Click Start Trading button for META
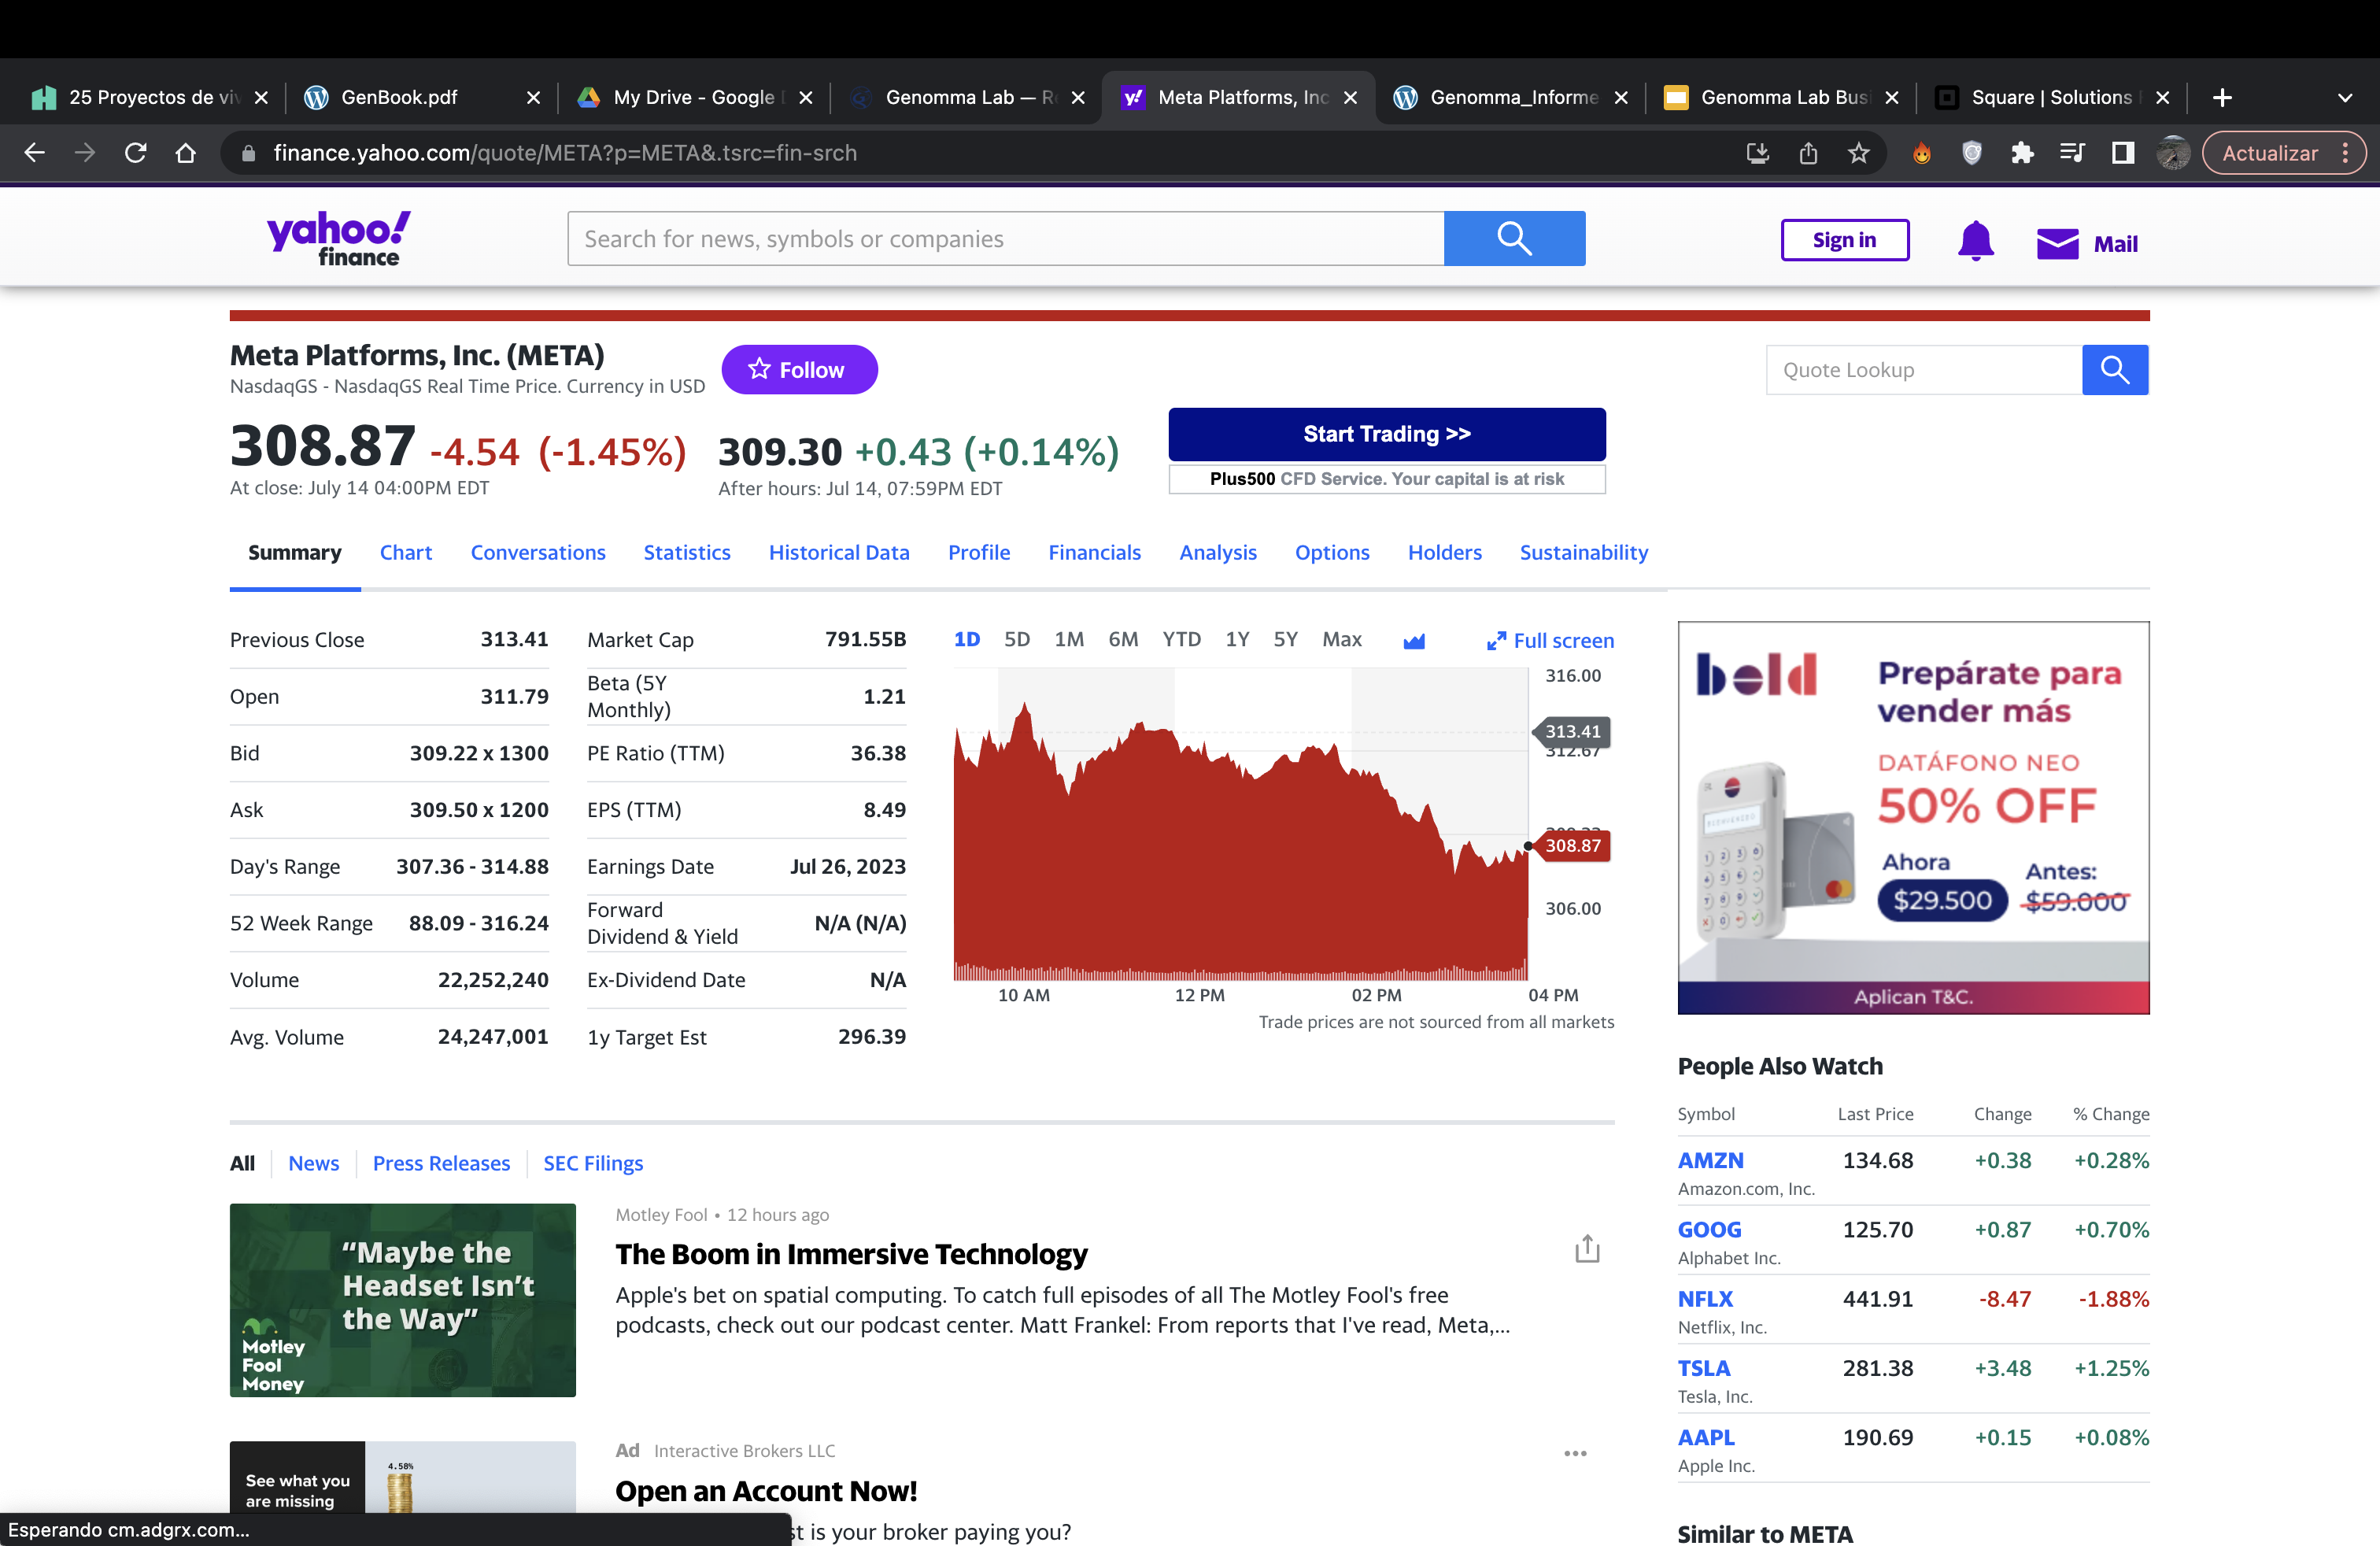 coord(1386,434)
